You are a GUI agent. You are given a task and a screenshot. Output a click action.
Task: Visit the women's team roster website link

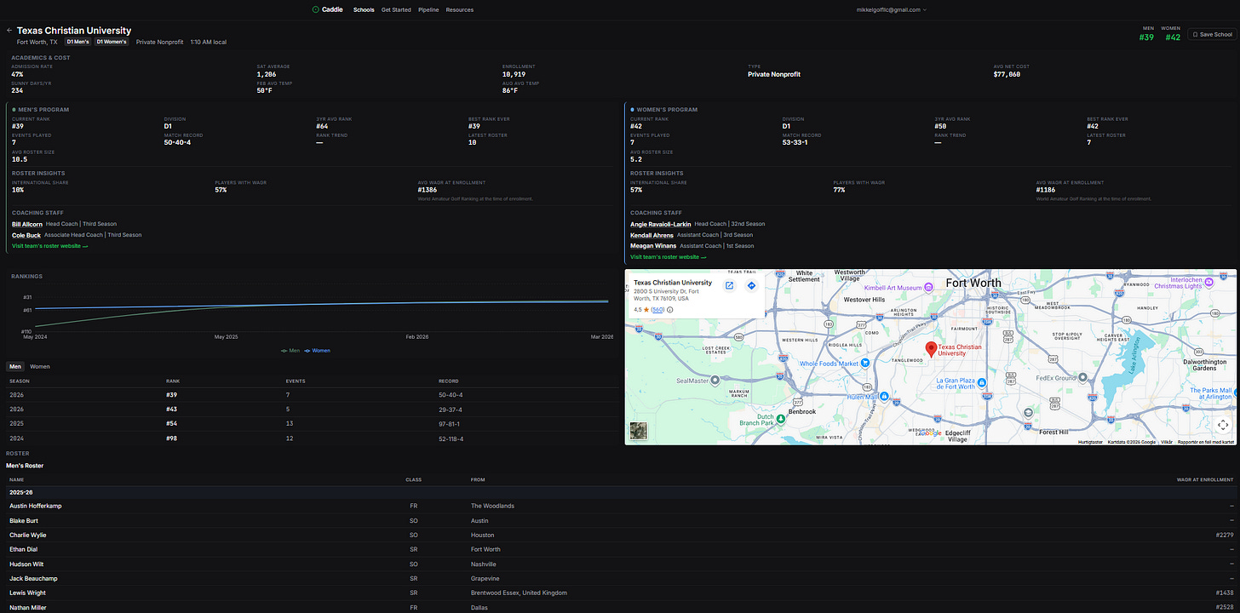click(x=669, y=256)
